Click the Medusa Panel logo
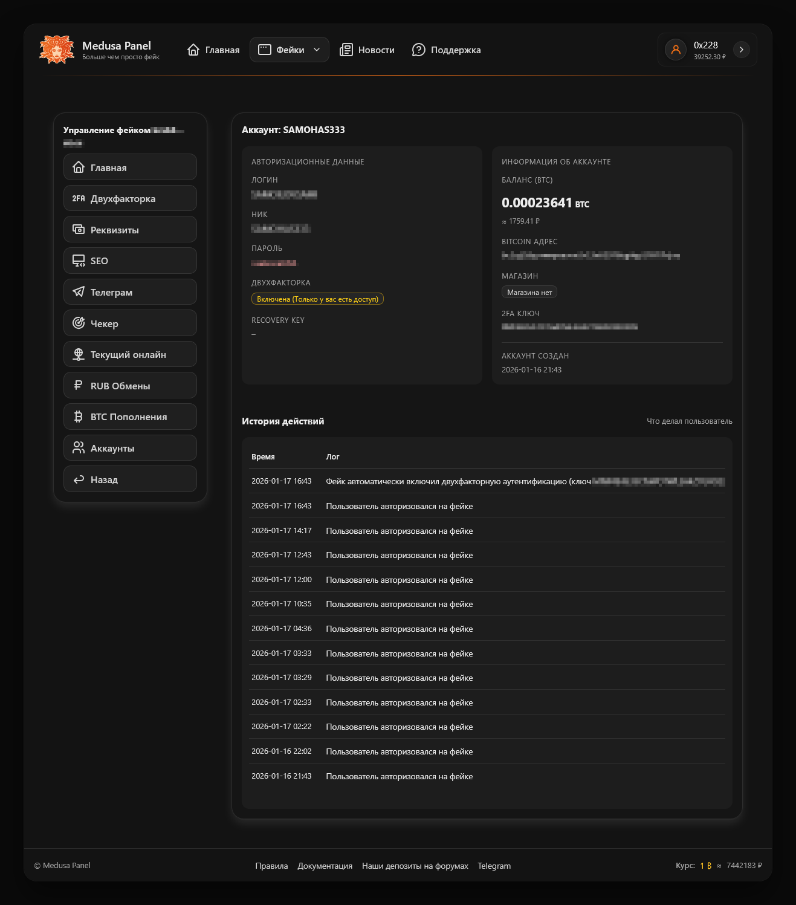The width and height of the screenshot is (796, 905). click(57, 50)
